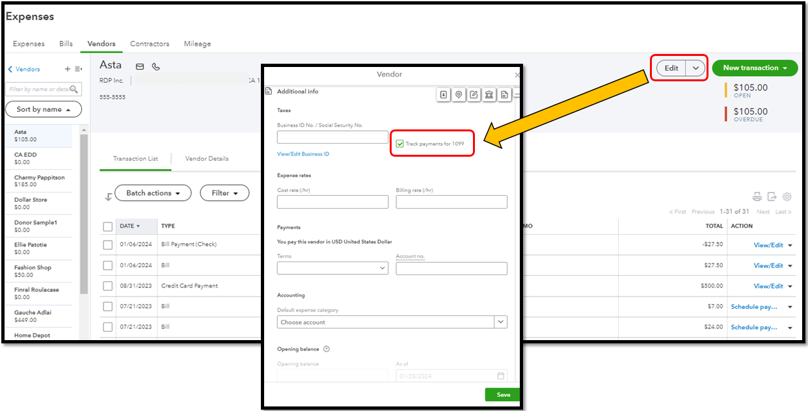Check the Bill Payment (Check) row checkbox
This screenshot has height=411, width=808.
pos(108,245)
